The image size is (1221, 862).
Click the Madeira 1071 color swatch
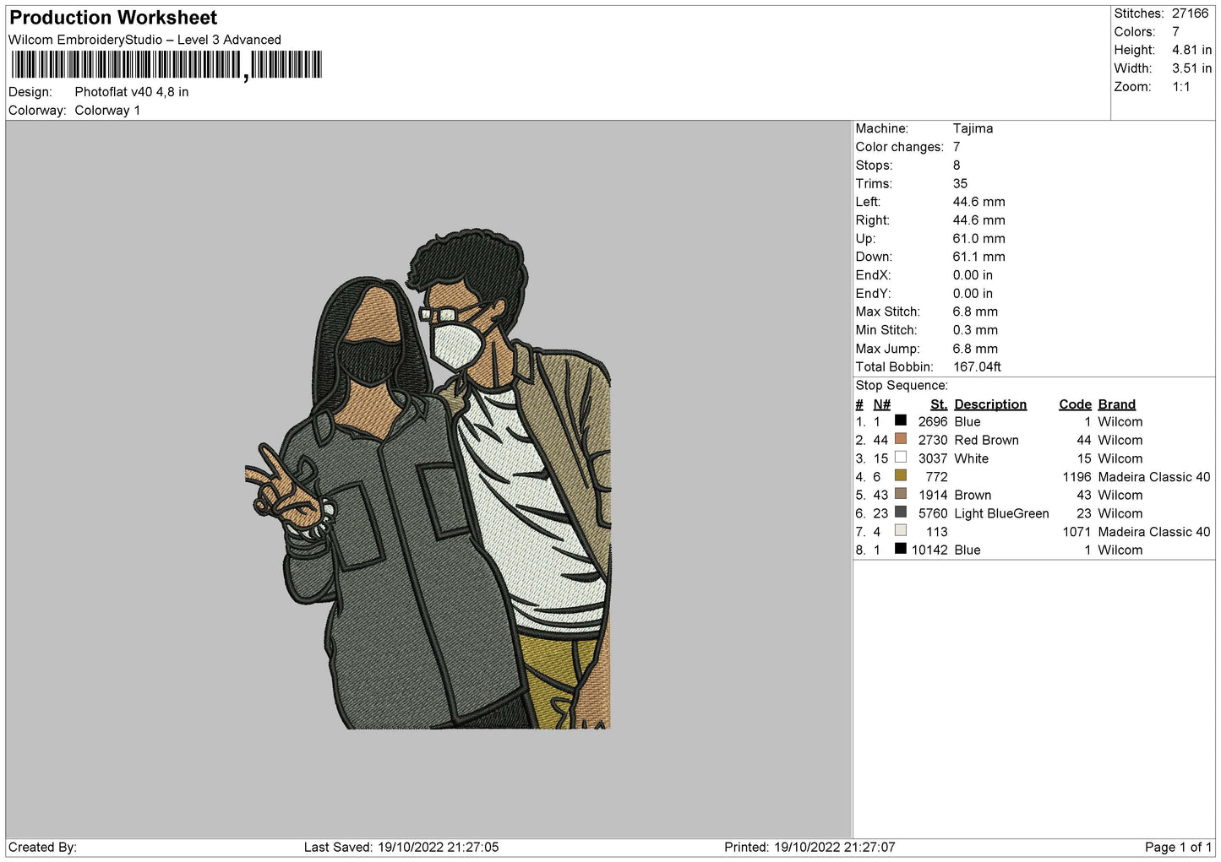pyautogui.click(x=901, y=530)
